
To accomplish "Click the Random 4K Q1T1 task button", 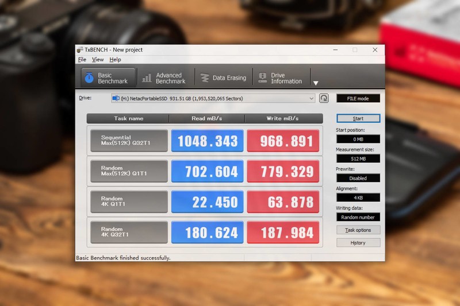I will pyautogui.click(x=129, y=202).
